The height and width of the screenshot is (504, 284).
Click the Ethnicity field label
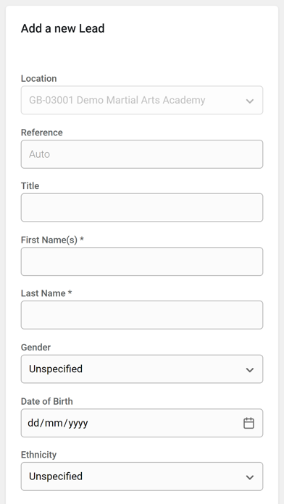pyautogui.click(x=38, y=455)
